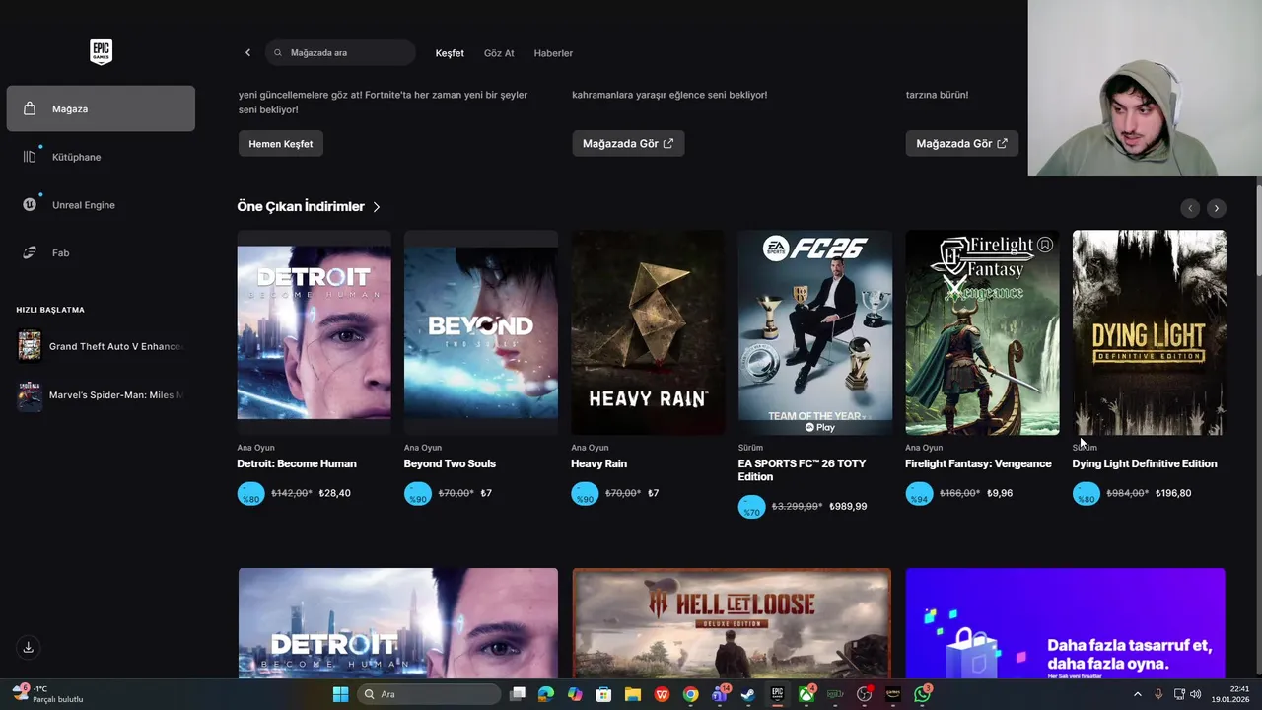Open the Daha fazla tasarruf et banner

tap(1066, 623)
